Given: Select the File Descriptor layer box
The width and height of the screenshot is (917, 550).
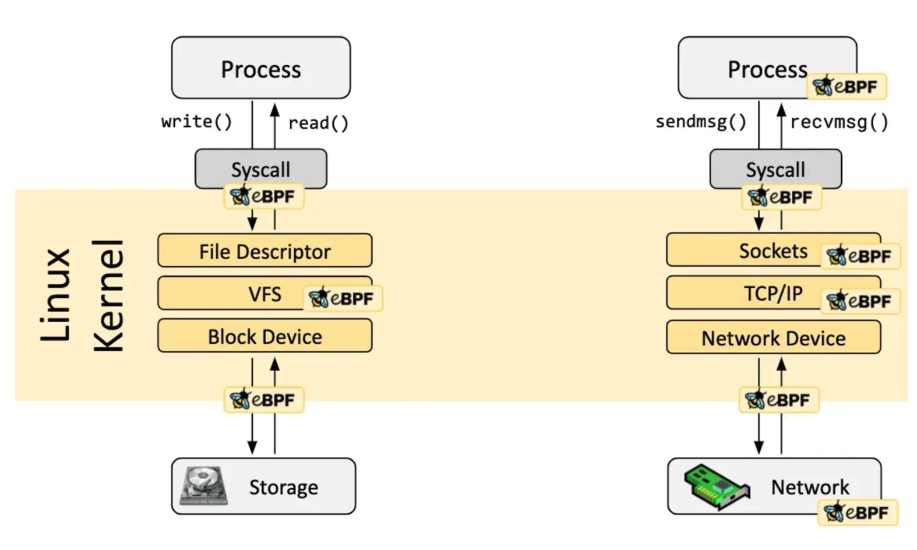Looking at the screenshot, I should (x=264, y=251).
